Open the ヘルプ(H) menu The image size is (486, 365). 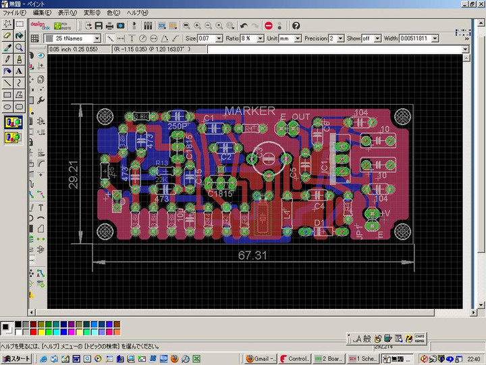(x=138, y=13)
